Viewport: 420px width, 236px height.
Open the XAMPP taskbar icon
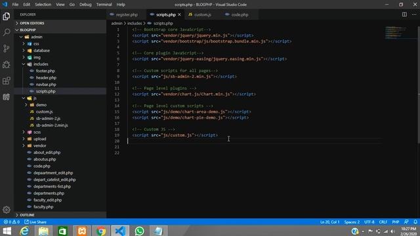click(x=82, y=231)
